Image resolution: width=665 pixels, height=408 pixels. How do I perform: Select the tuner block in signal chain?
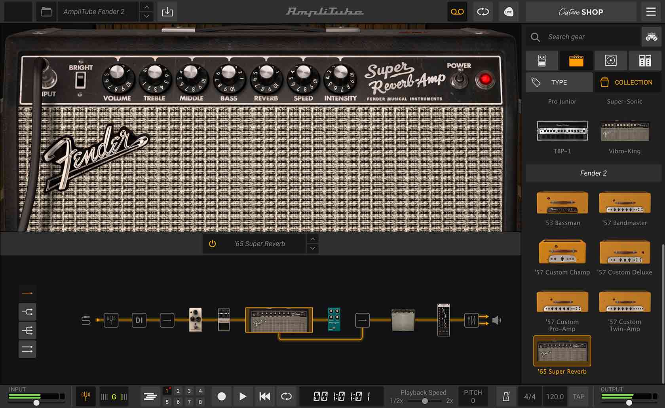[111, 320]
